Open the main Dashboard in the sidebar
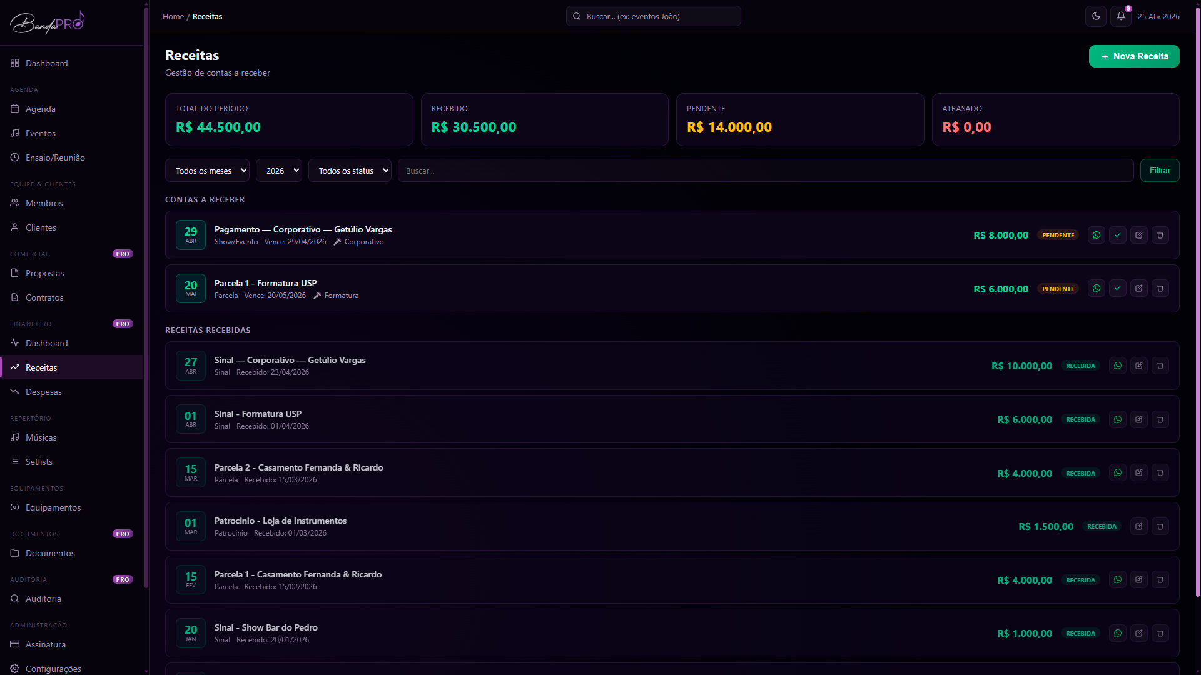 click(x=72, y=63)
